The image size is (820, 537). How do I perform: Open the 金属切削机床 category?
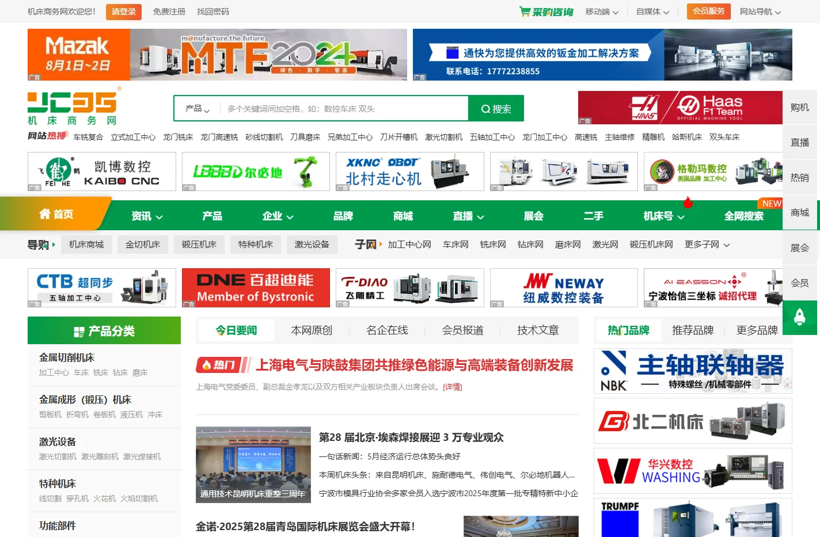67,357
